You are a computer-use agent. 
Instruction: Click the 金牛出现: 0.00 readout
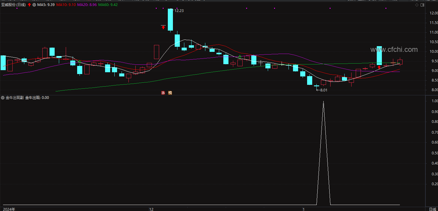pos(37,98)
